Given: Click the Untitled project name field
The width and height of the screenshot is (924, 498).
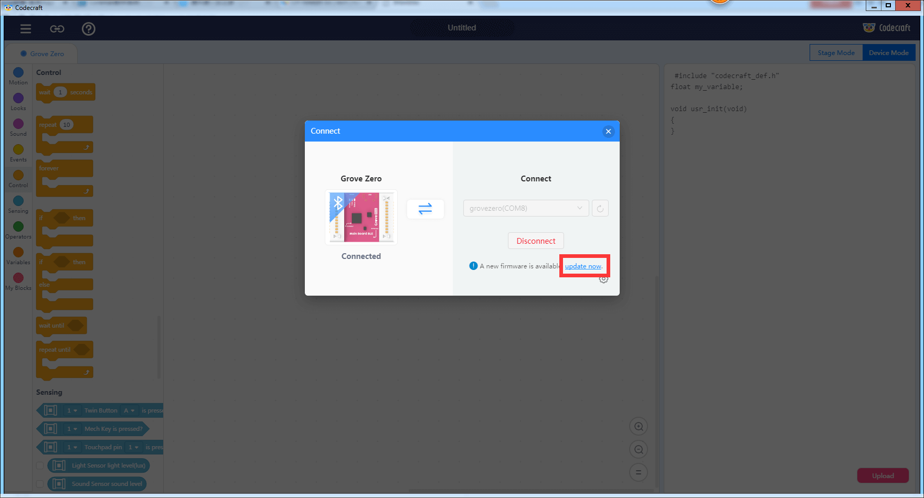Looking at the screenshot, I should (462, 28).
